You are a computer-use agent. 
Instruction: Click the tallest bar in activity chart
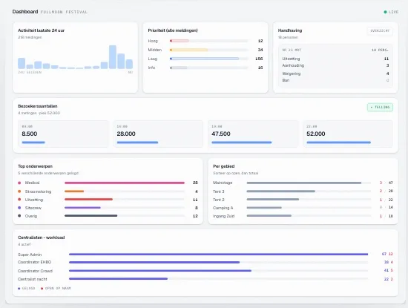pyautogui.click(x=113, y=57)
